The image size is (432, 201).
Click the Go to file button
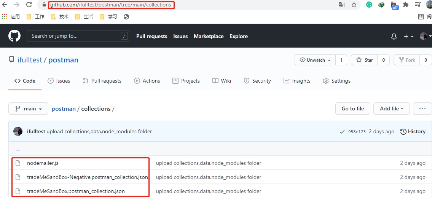click(353, 108)
